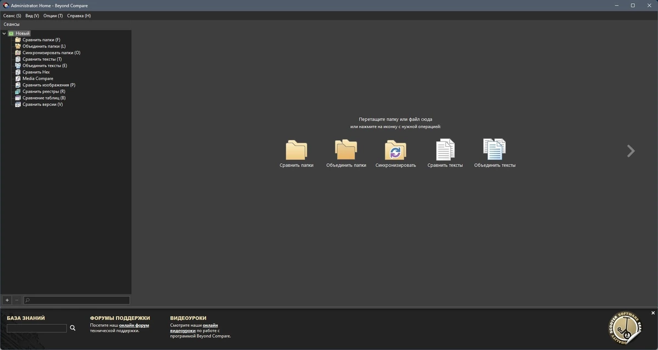Launch the large Объединить тексты icon
This screenshot has height=350, width=658.
pos(495,150)
